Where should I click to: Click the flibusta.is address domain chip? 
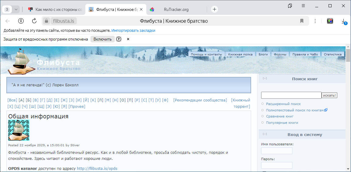click(64, 21)
